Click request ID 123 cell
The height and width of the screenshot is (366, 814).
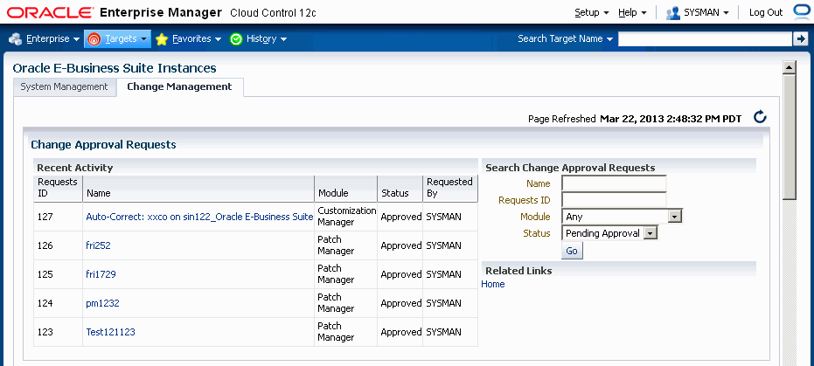[x=58, y=332]
